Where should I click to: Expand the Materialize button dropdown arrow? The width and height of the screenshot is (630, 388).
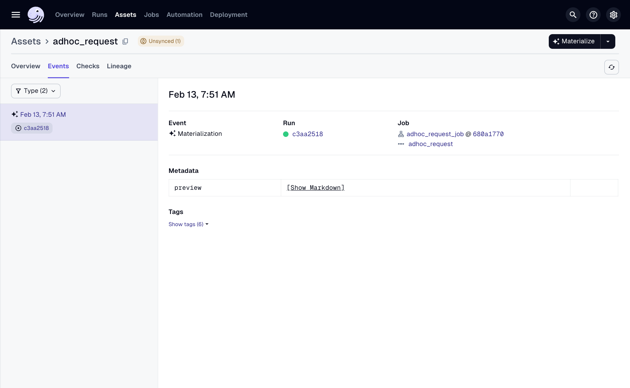coord(607,41)
